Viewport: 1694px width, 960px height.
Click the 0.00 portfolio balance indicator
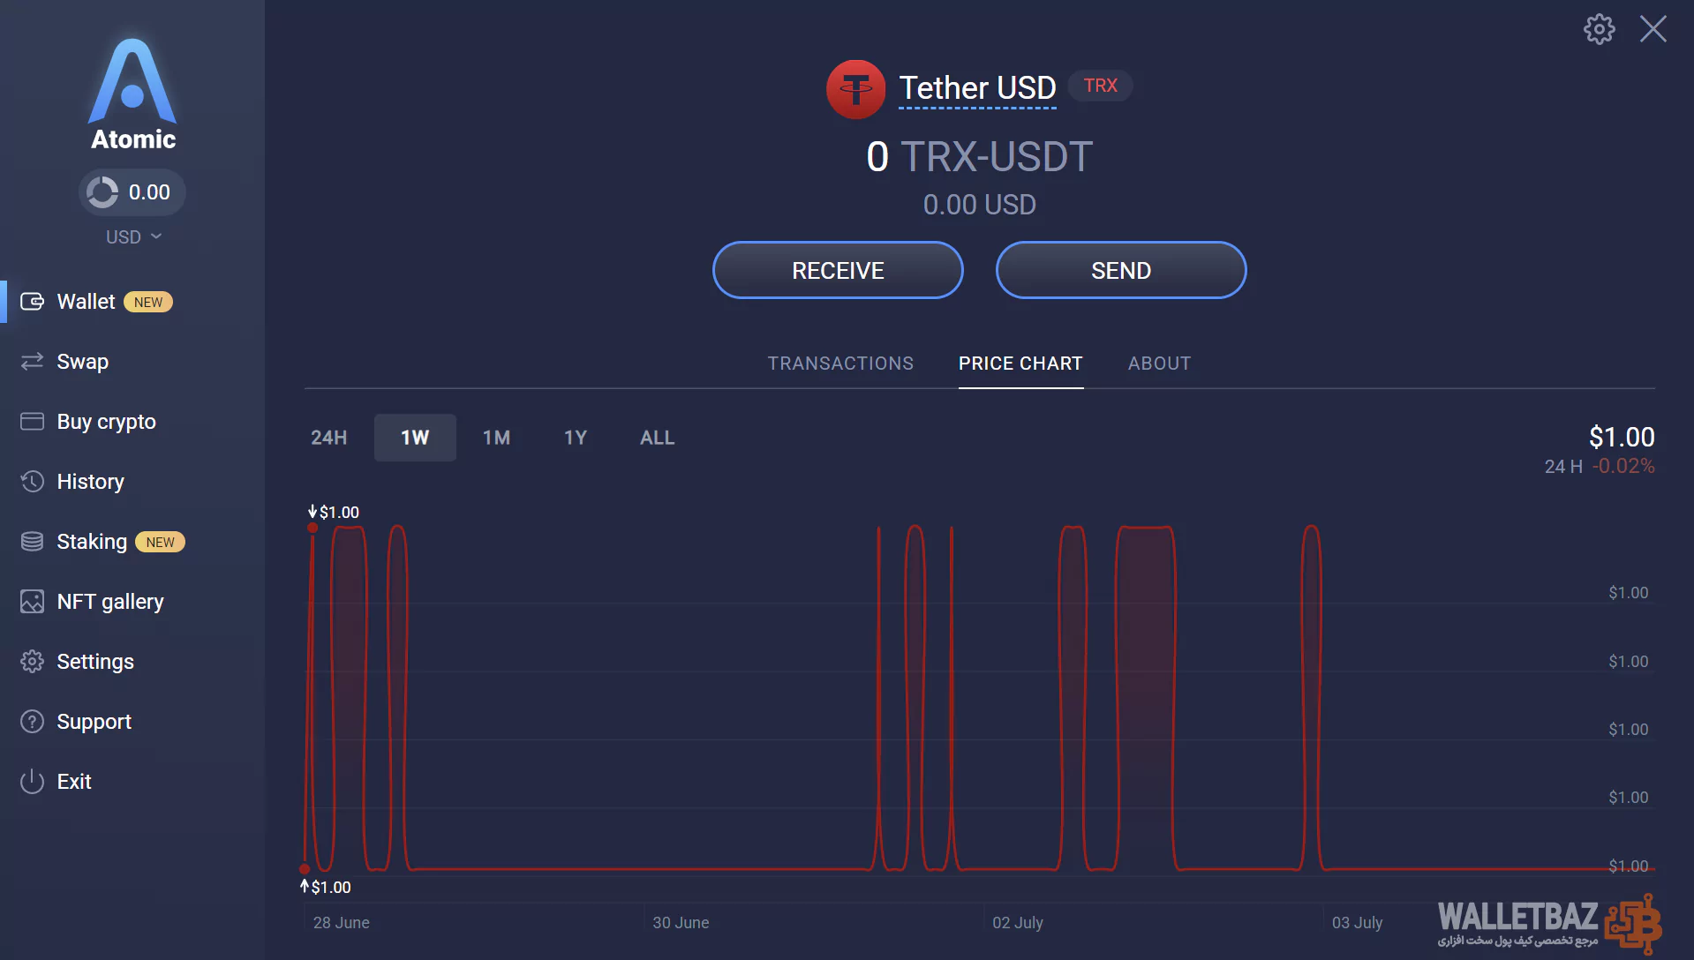(132, 192)
